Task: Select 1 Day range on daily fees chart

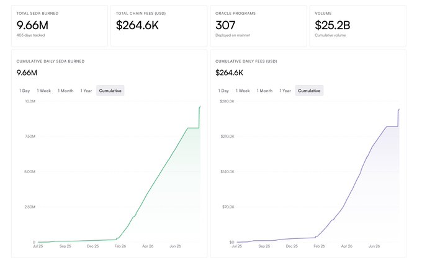Action: click(223, 91)
